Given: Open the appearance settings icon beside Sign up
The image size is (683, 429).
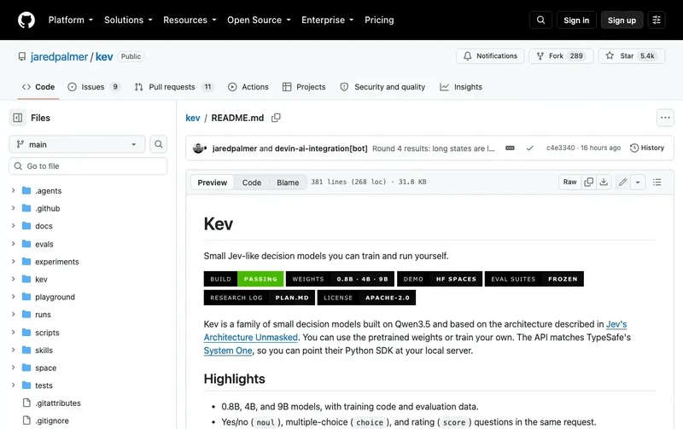Looking at the screenshot, I should click(656, 20).
